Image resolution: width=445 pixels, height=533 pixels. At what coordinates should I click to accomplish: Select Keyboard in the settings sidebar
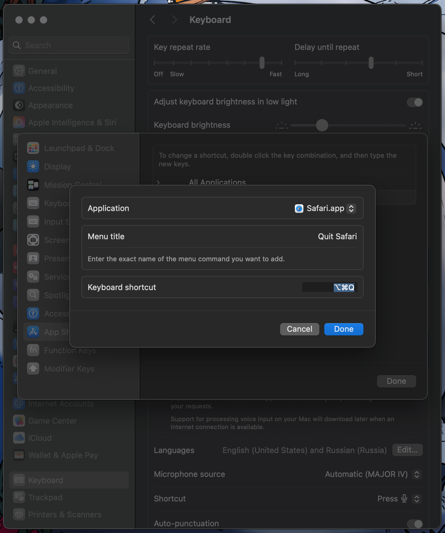tap(46, 480)
